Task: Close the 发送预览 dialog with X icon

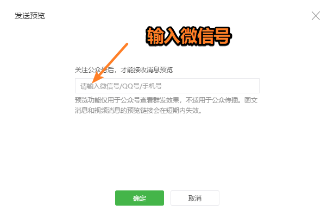Action: point(316,16)
